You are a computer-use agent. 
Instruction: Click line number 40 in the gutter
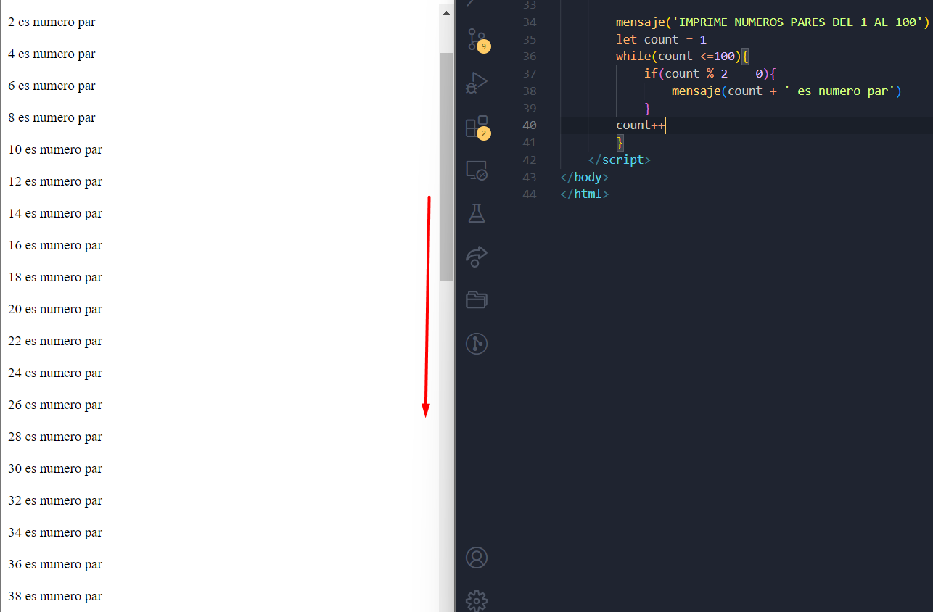[x=530, y=125]
